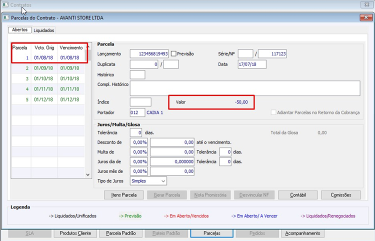Focus the Portador code field 012
This screenshot has width=375, height=241.
pos(137,112)
